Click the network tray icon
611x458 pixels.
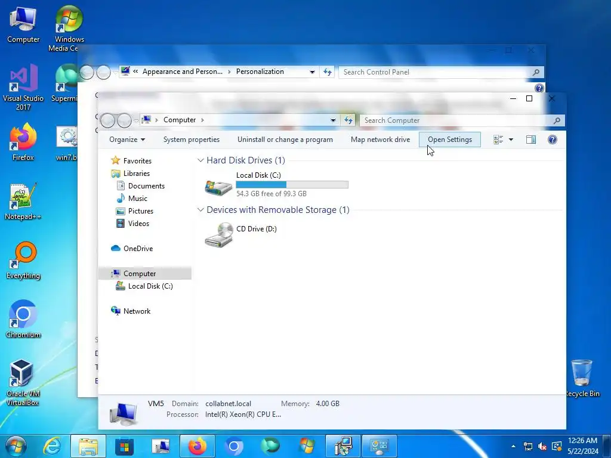point(527,446)
